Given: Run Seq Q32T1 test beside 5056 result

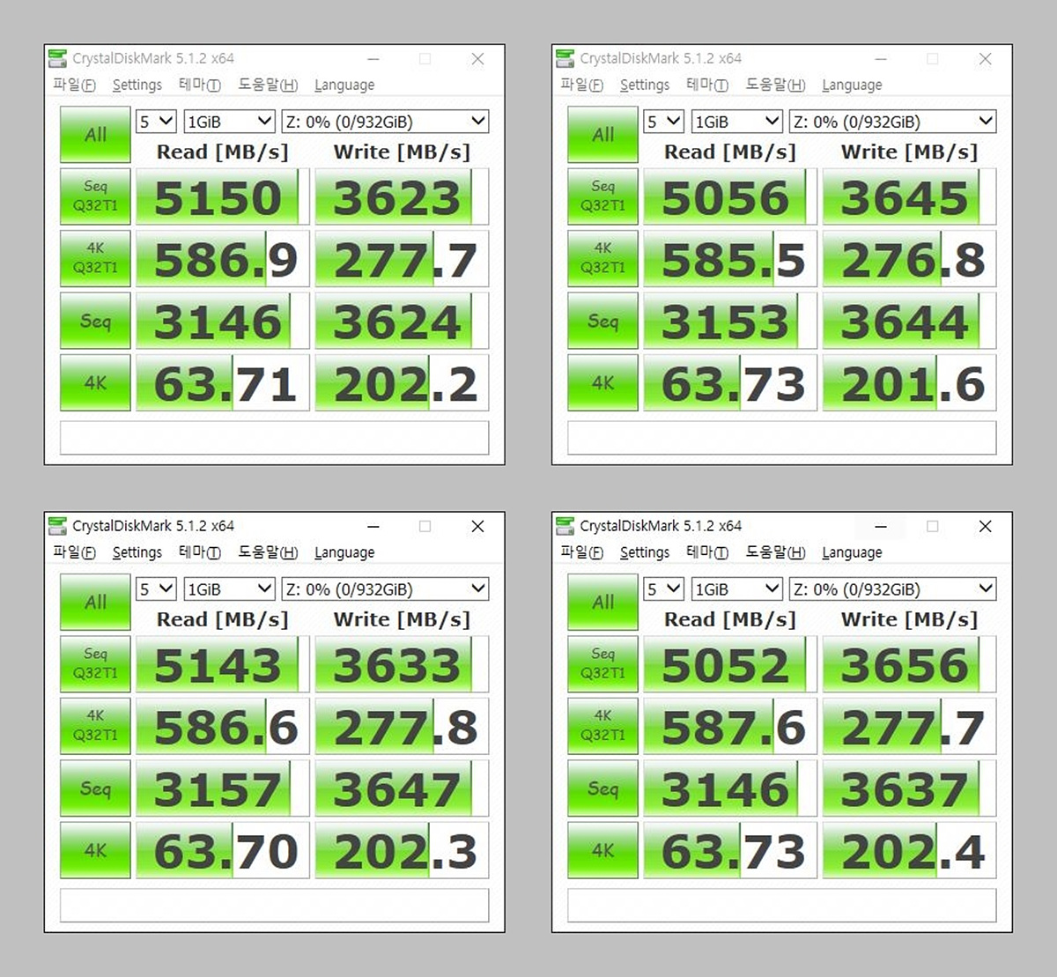Looking at the screenshot, I should (602, 196).
